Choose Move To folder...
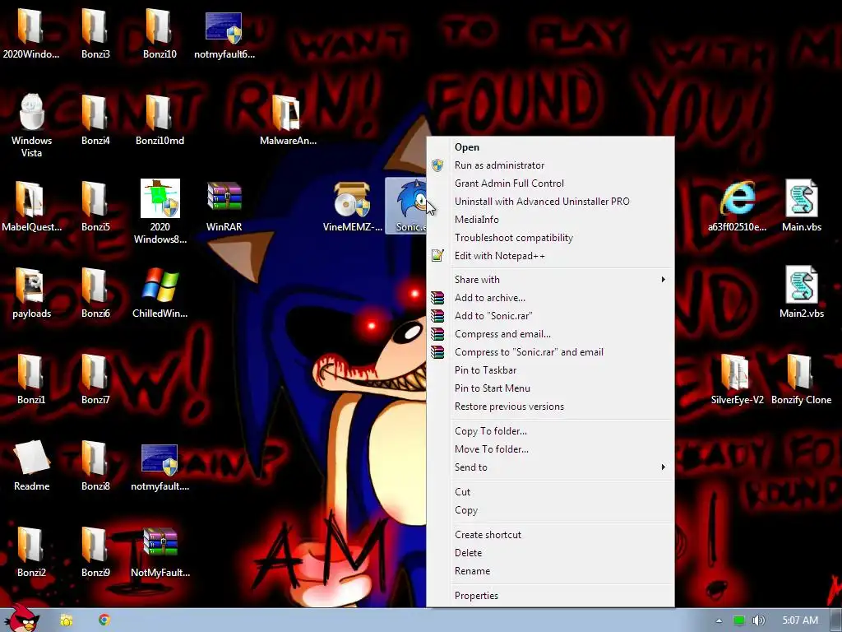Viewport: 842px width, 632px height. coord(550,449)
